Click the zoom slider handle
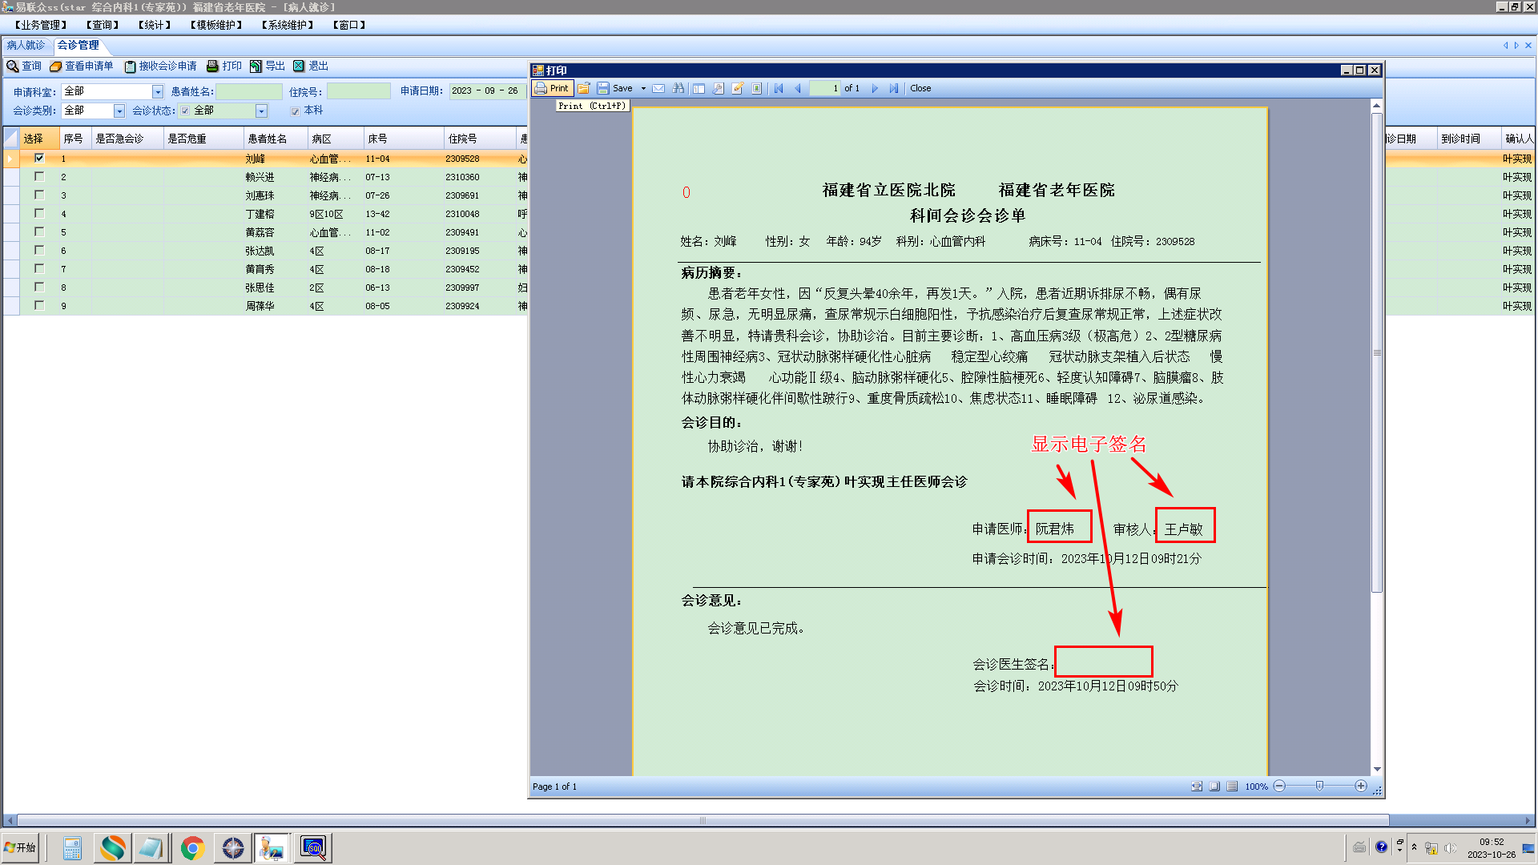The width and height of the screenshot is (1538, 865). pos(1319,786)
